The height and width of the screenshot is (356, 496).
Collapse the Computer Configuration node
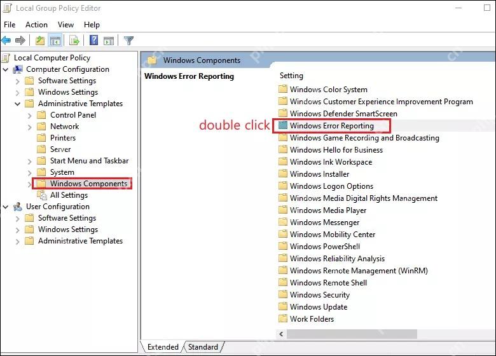6,69
